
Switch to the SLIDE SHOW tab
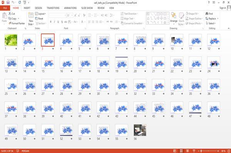(x=87, y=8)
